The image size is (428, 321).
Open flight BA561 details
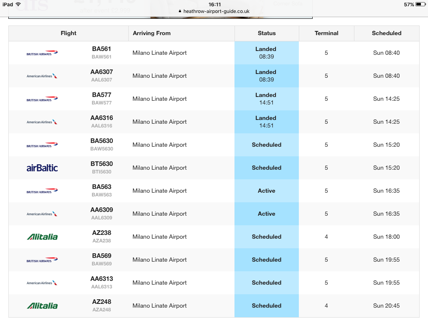pyautogui.click(x=102, y=49)
